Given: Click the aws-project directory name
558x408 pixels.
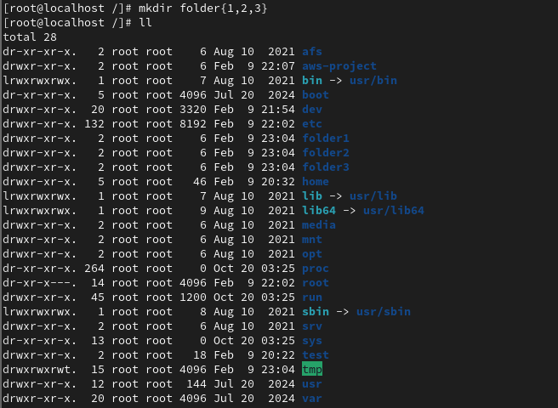Looking at the screenshot, I should click(x=339, y=66).
